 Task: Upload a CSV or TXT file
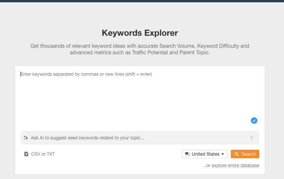40,154
